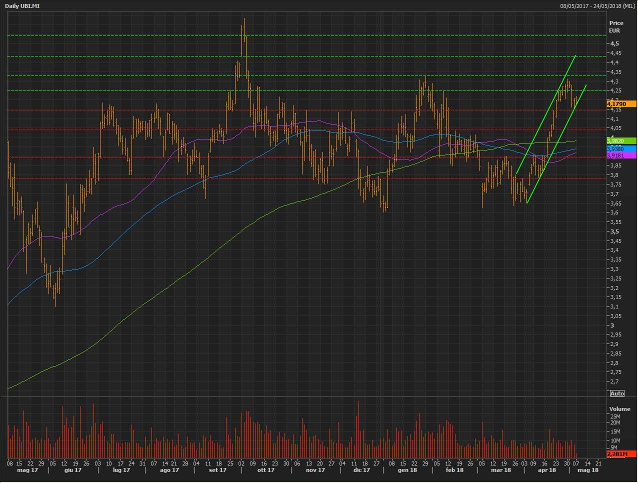Click the set 17 month label

[217, 470]
